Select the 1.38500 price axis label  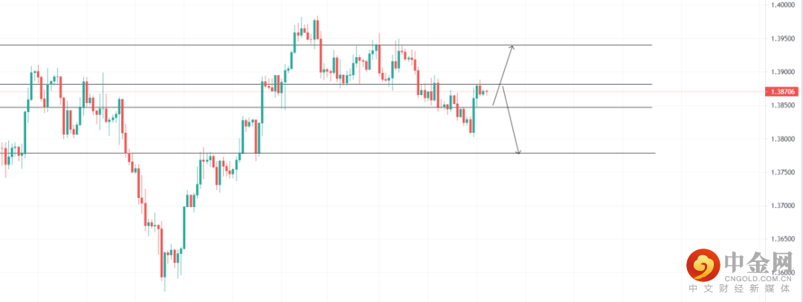(x=785, y=105)
